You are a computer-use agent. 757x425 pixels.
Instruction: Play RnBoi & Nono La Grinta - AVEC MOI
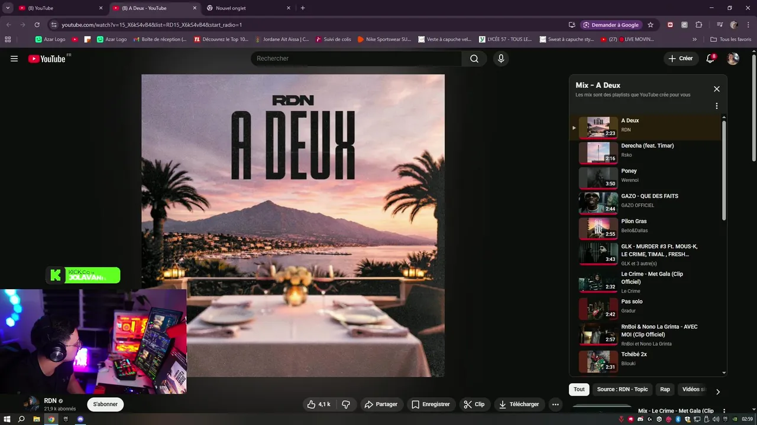646,335
